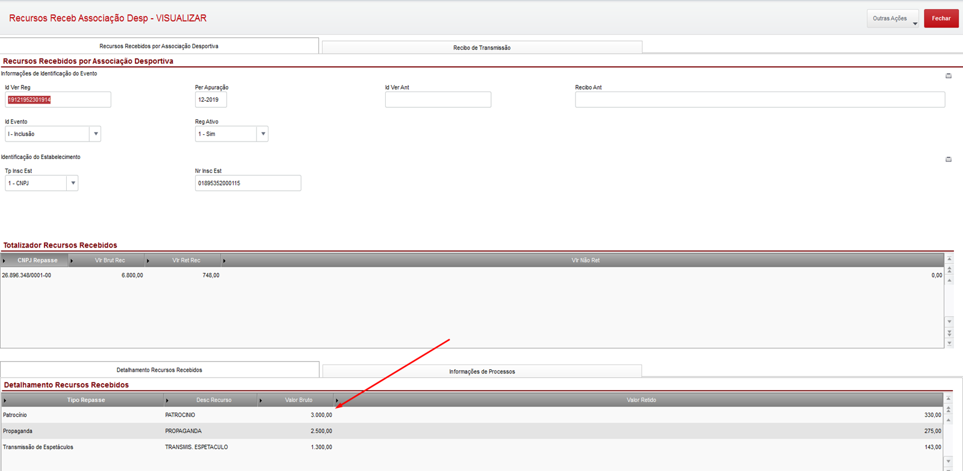Collapse the Identificação do Estabelecimento section icon
This screenshot has height=471, width=963.
[949, 160]
